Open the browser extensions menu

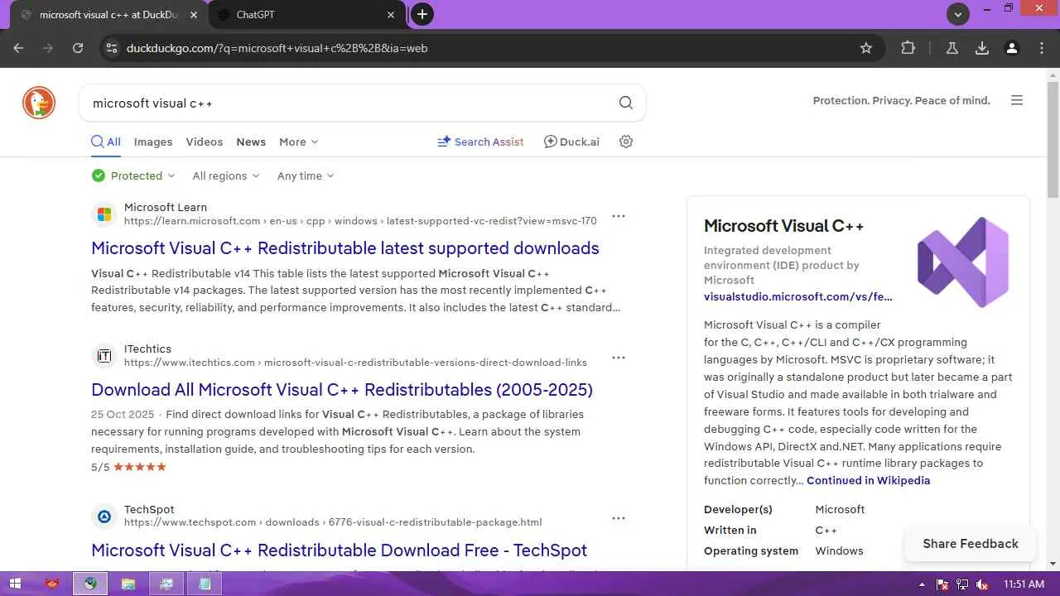point(908,48)
